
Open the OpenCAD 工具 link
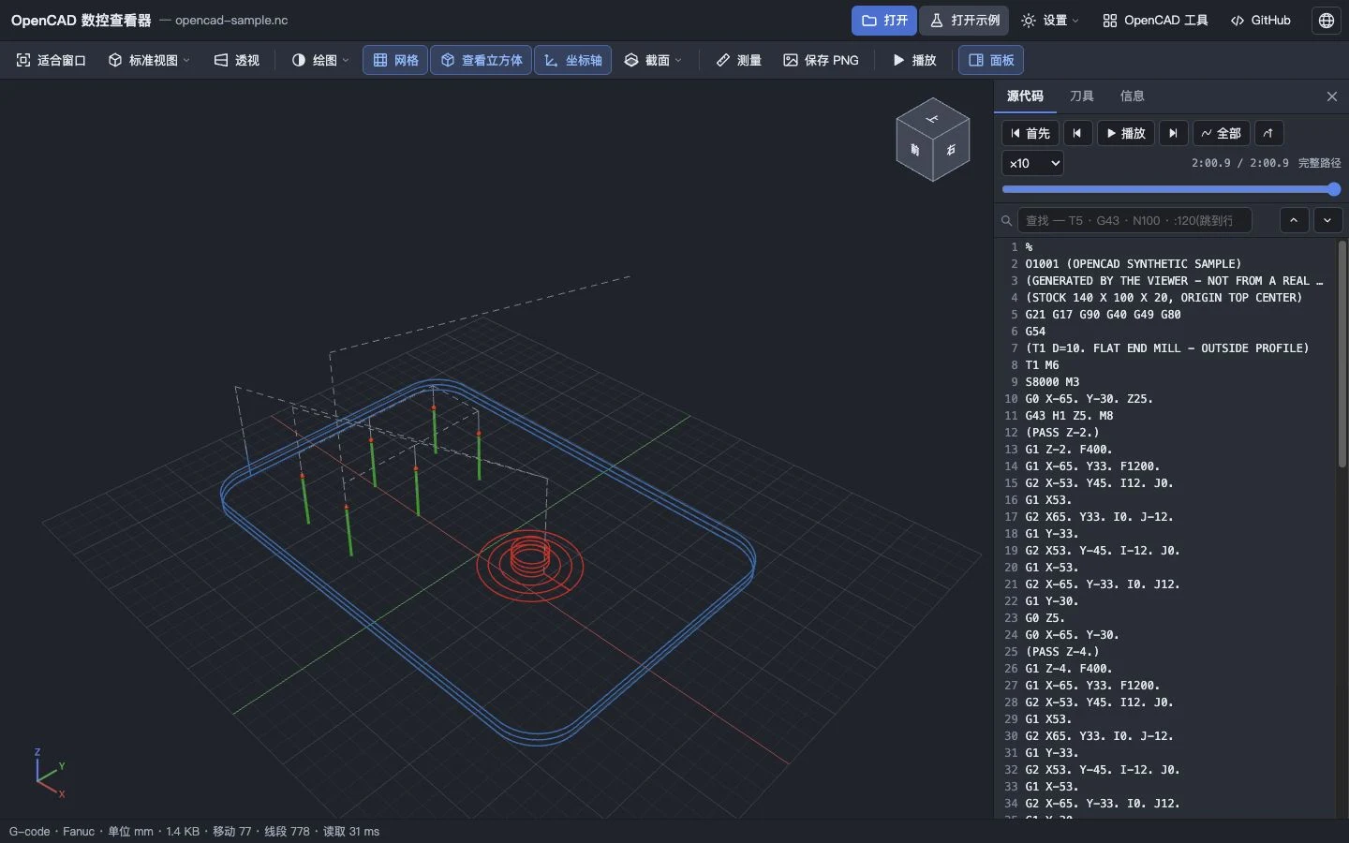tap(1155, 20)
